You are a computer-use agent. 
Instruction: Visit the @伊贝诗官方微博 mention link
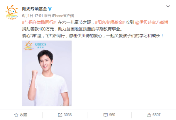152,22
